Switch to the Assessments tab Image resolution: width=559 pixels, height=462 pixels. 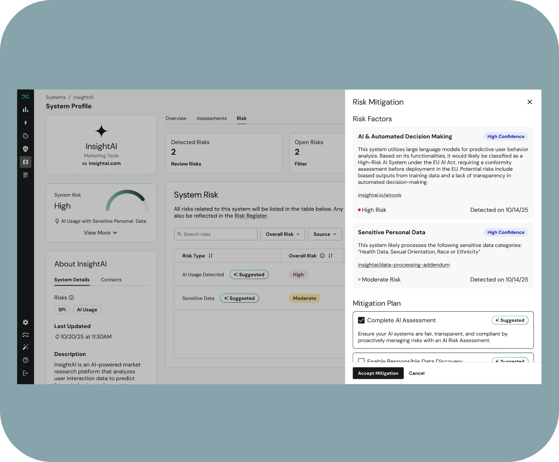pos(211,118)
